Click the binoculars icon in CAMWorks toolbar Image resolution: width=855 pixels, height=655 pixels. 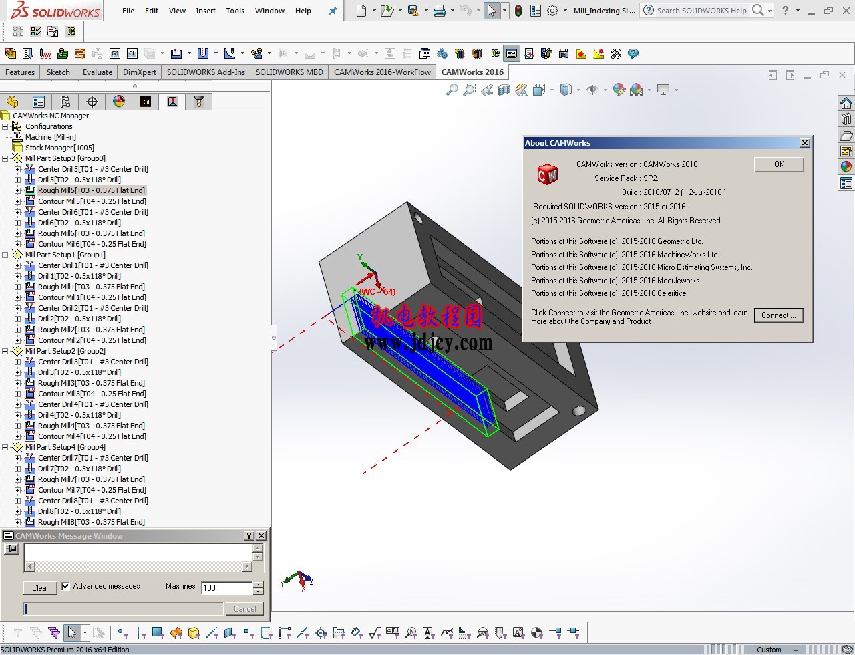564,53
